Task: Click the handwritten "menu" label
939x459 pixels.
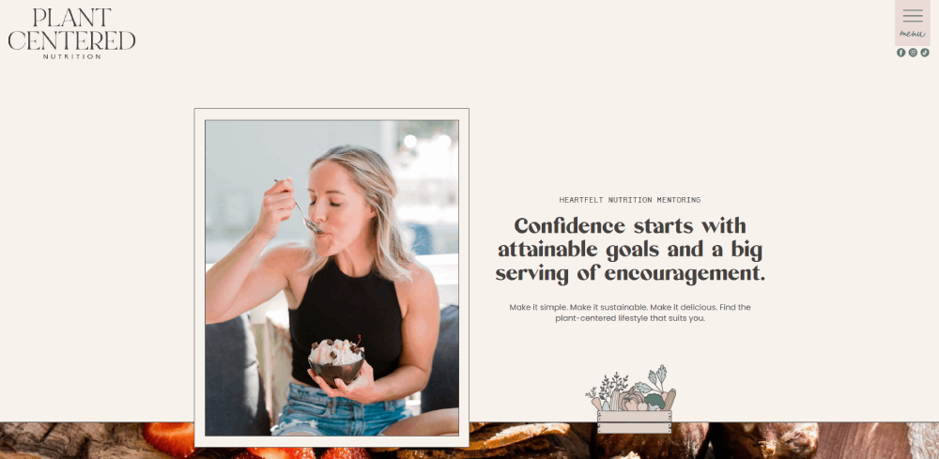Action: (913, 34)
